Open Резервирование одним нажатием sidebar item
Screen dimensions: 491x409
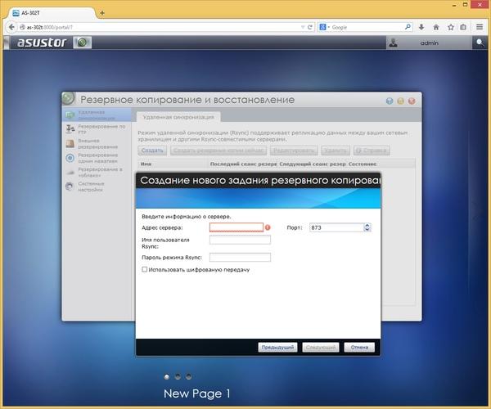pyautogui.click(x=97, y=158)
